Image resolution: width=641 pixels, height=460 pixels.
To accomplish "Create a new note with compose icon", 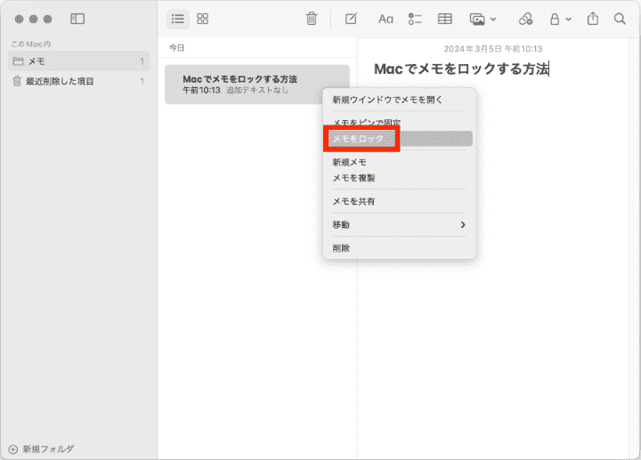I will point(351,19).
